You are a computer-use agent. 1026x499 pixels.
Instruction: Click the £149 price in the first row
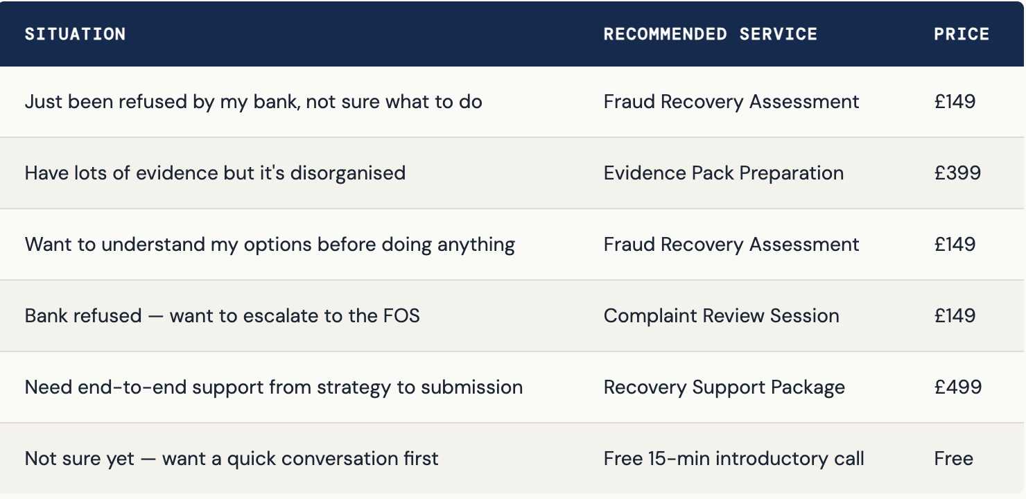[x=955, y=102]
